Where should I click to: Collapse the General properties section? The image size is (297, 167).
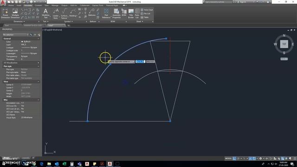click(x=39, y=39)
